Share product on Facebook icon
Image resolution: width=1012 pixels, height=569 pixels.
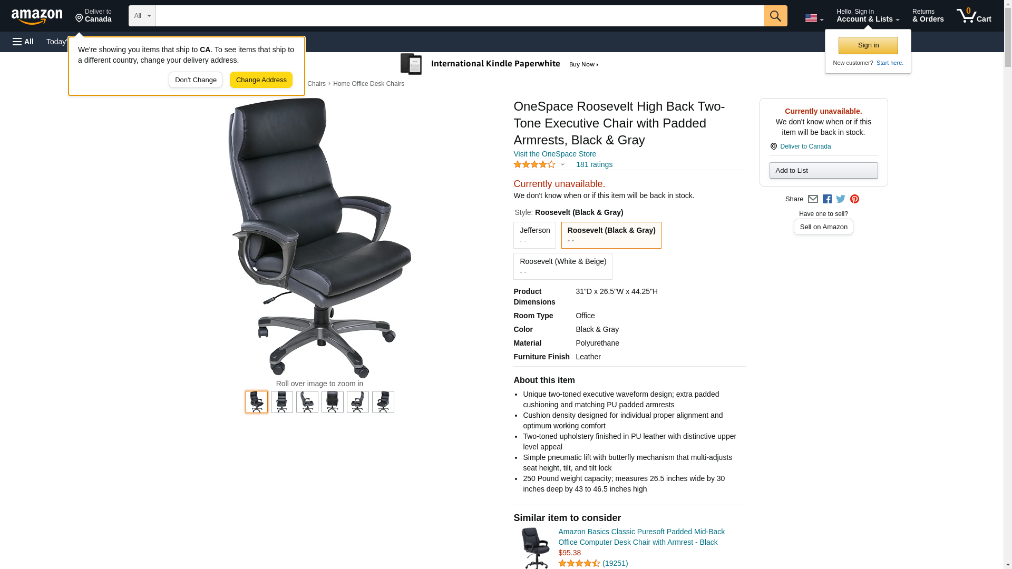[x=827, y=199]
